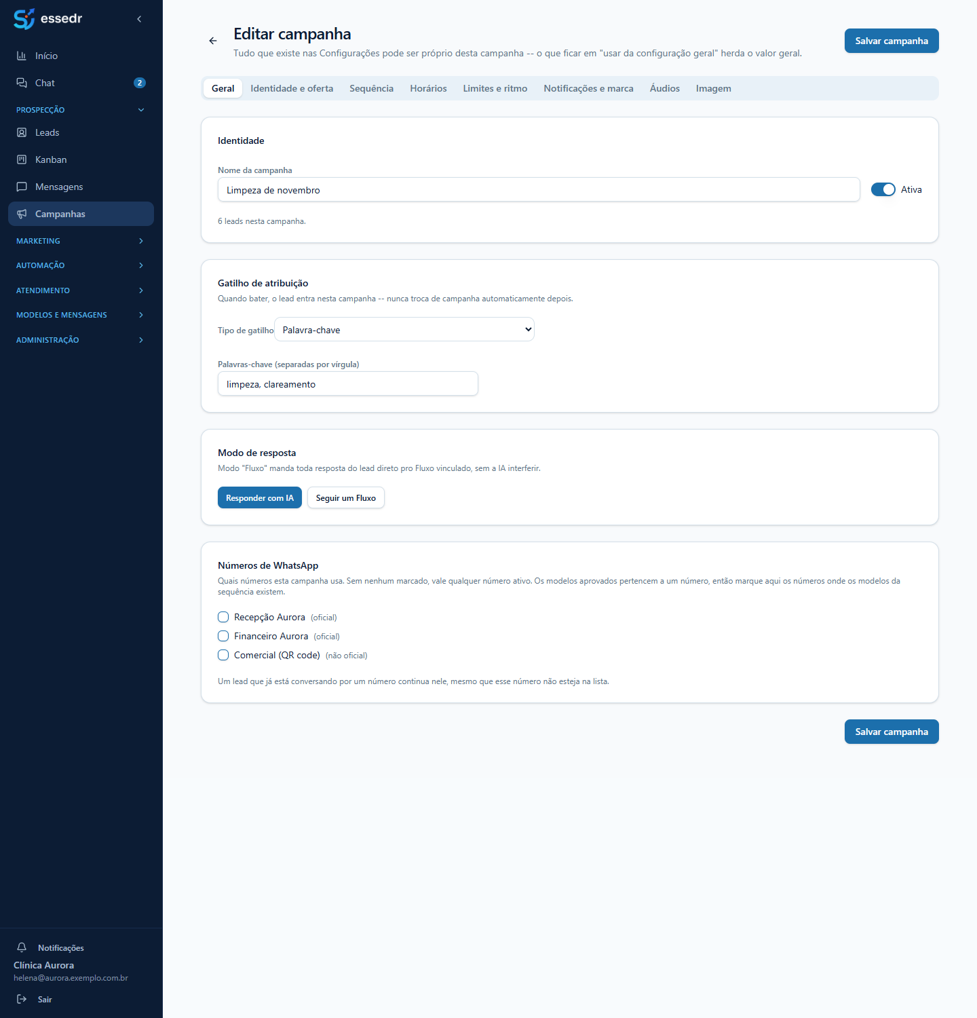Click the essedr logo icon
This screenshot has width=977, height=1018.
tap(24, 19)
